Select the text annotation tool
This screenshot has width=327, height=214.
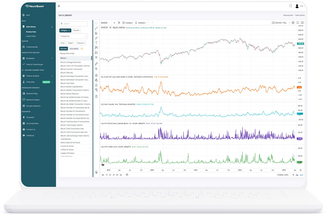point(96,43)
